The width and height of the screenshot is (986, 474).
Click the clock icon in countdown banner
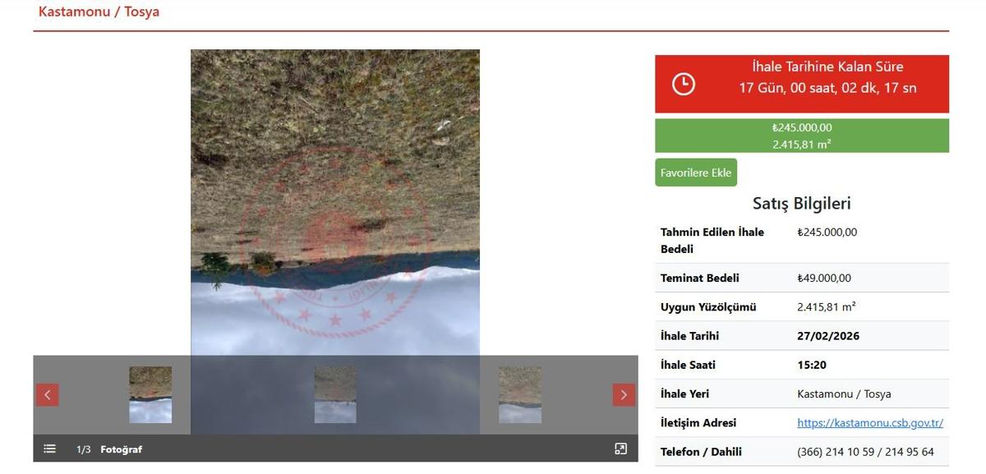[x=684, y=84]
